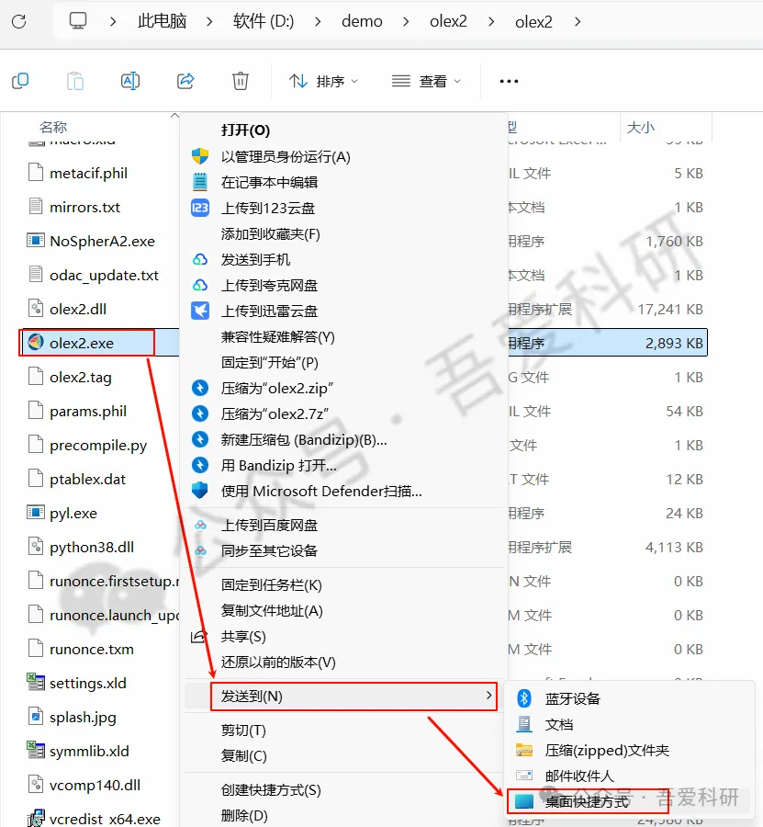Image resolution: width=763 pixels, height=827 pixels.
Task: Choose 上传到夸克网盘 menu entry
Action: (269, 286)
